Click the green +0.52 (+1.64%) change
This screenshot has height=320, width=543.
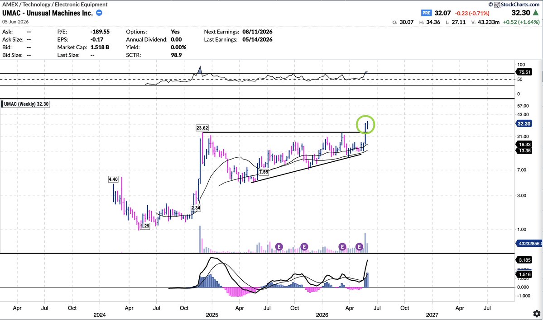point(521,22)
